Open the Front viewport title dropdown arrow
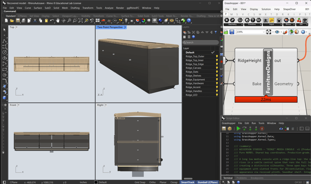Viewport: 311px width, 184px height. pos(18,105)
